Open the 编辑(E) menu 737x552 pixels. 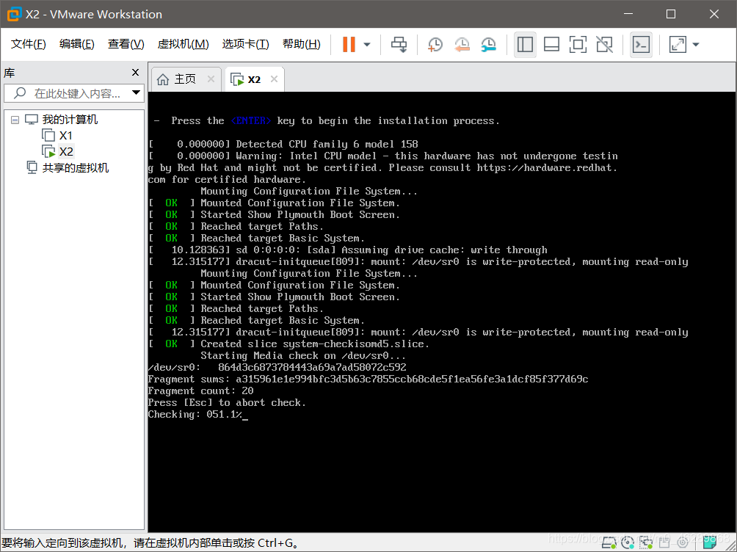click(76, 44)
